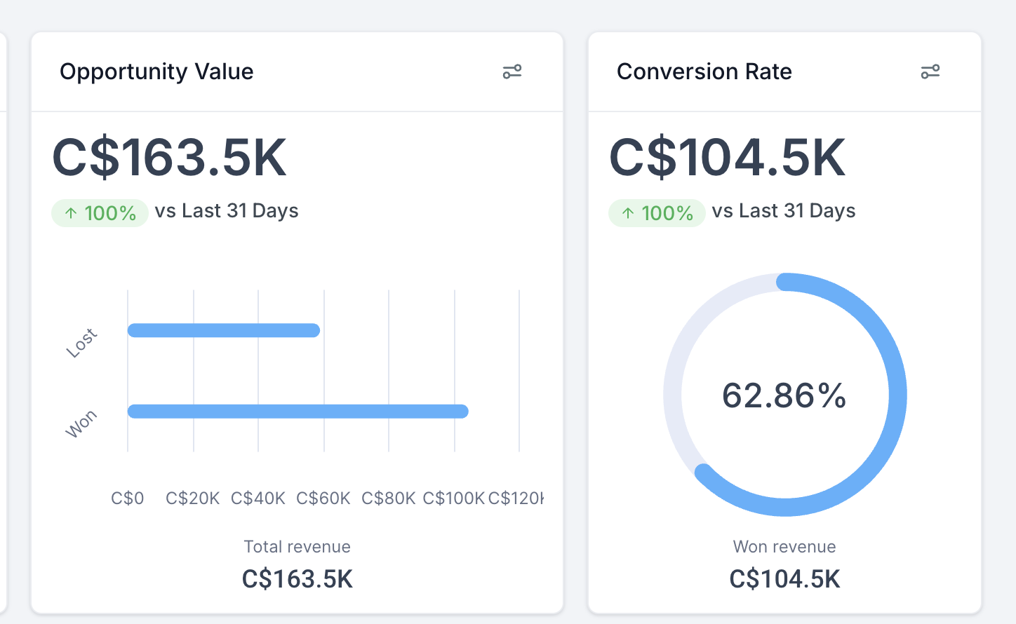Toggle the Lost bar in the chart

[x=223, y=330]
